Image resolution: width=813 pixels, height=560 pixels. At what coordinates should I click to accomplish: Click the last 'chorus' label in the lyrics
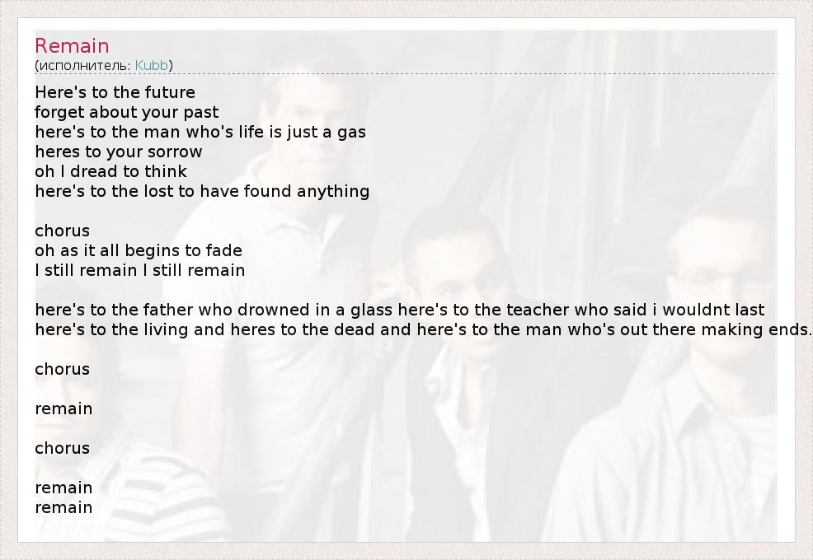(x=62, y=448)
